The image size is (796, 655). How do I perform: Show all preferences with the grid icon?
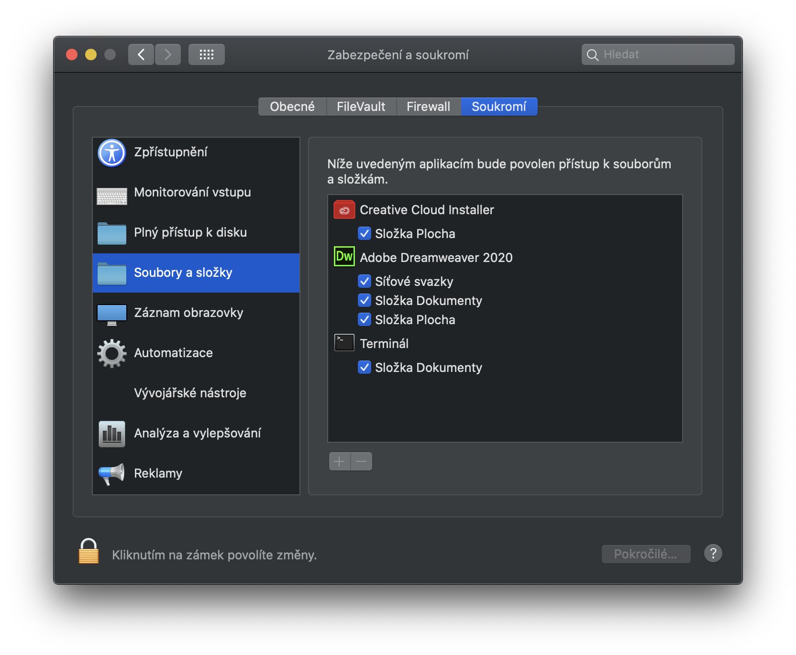pyautogui.click(x=207, y=55)
